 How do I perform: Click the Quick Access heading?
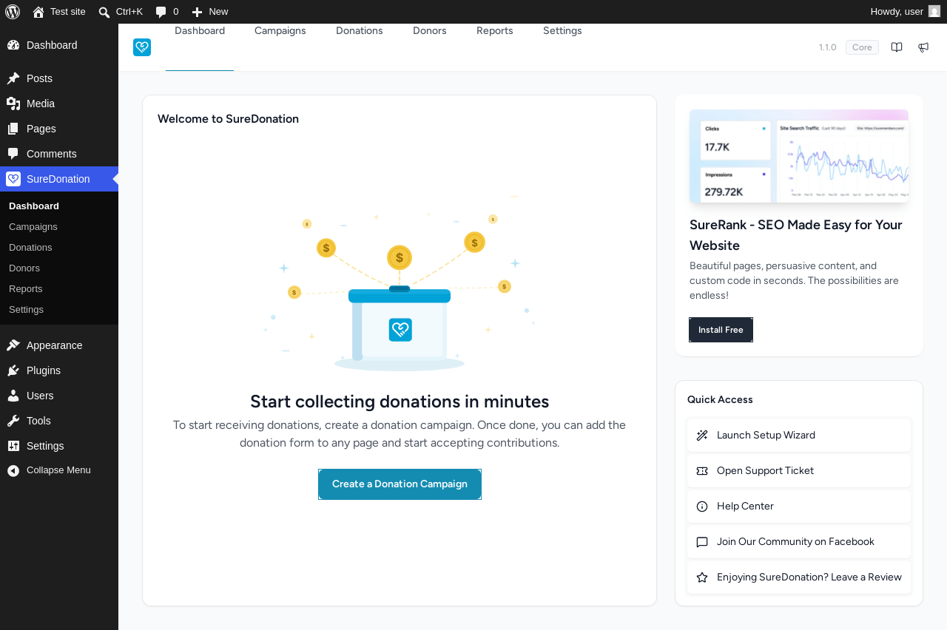coord(720,400)
